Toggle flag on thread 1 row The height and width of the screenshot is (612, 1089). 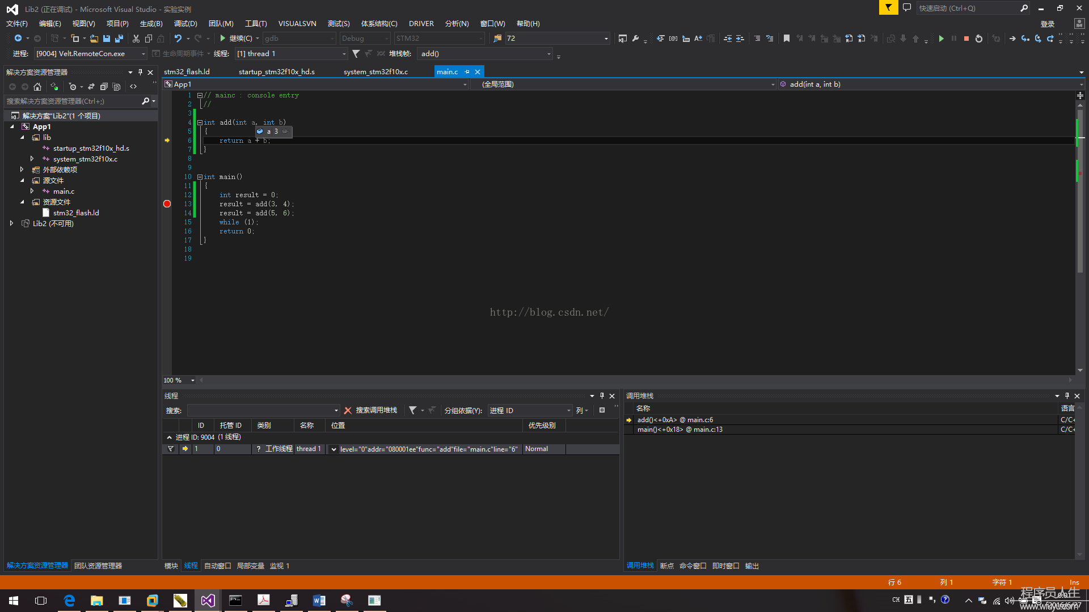coord(170,449)
